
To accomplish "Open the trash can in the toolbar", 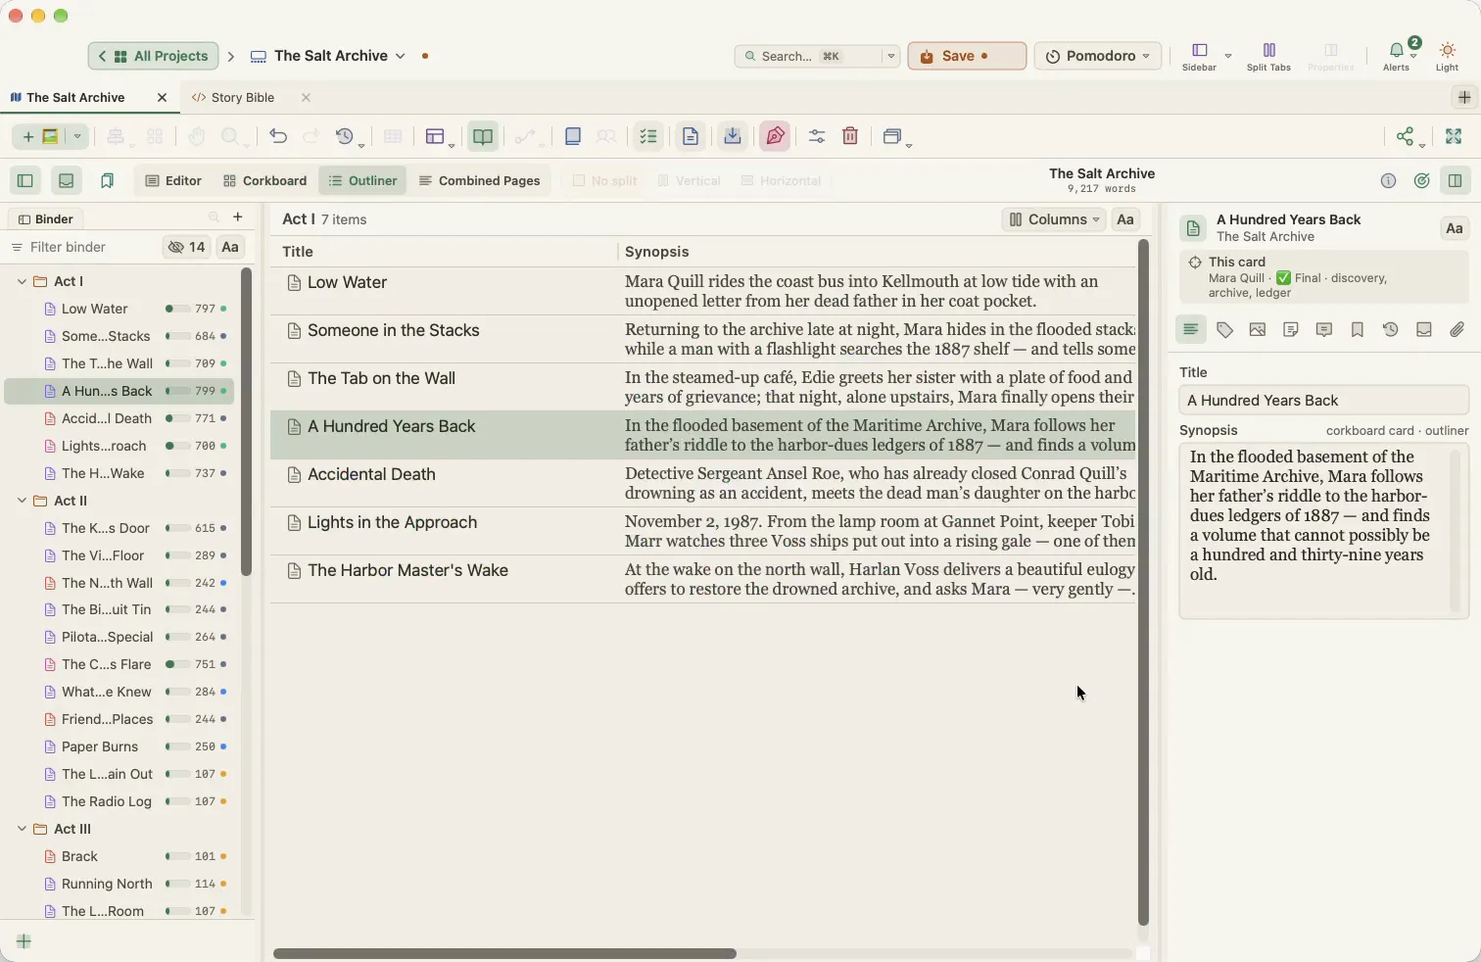I will [850, 137].
